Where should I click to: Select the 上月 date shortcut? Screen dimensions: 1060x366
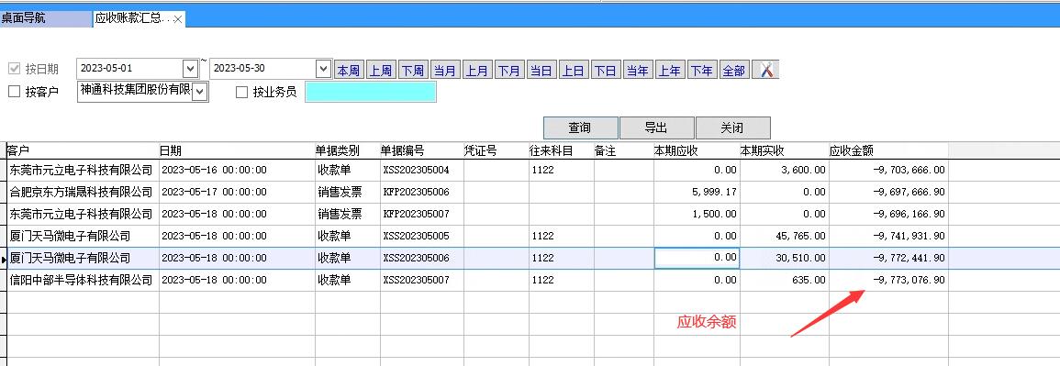pyautogui.click(x=477, y=71)
